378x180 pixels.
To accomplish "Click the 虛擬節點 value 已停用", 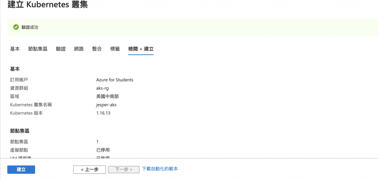I will coord(103,150).
